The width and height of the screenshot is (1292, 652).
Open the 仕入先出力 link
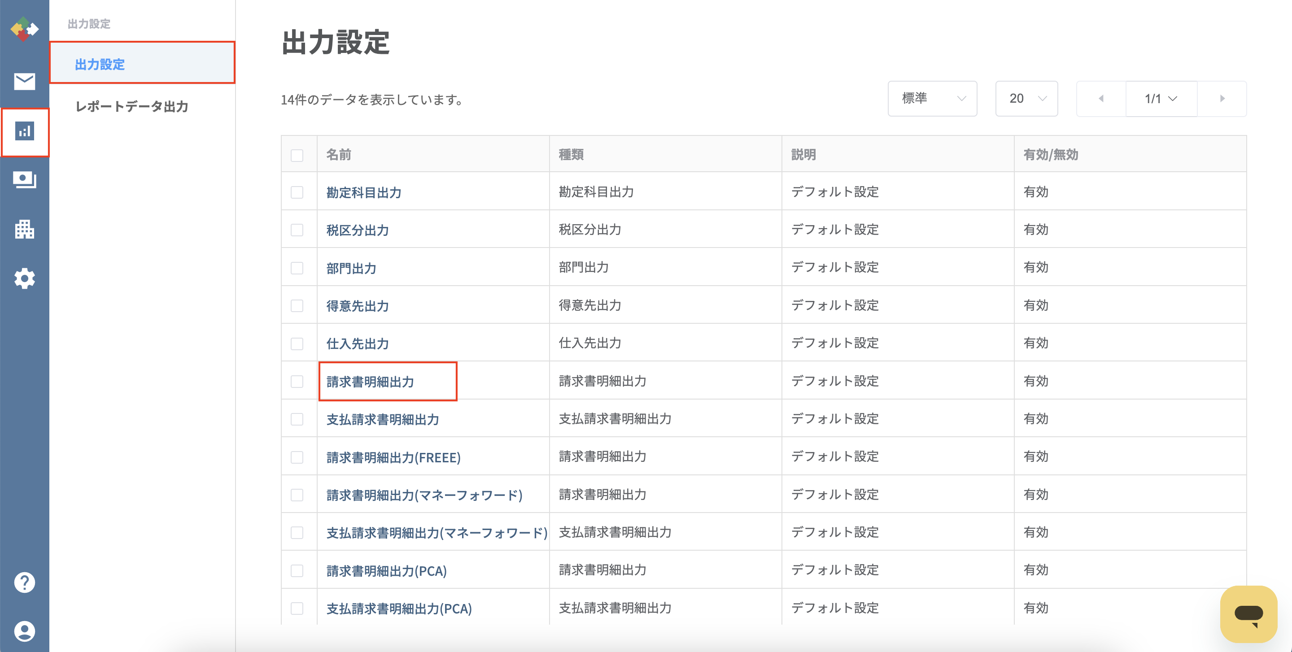click(358, 344)
